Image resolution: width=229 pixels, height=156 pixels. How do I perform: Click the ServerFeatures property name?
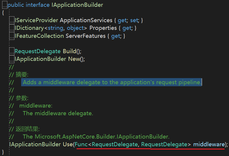(x=86, y=36)
